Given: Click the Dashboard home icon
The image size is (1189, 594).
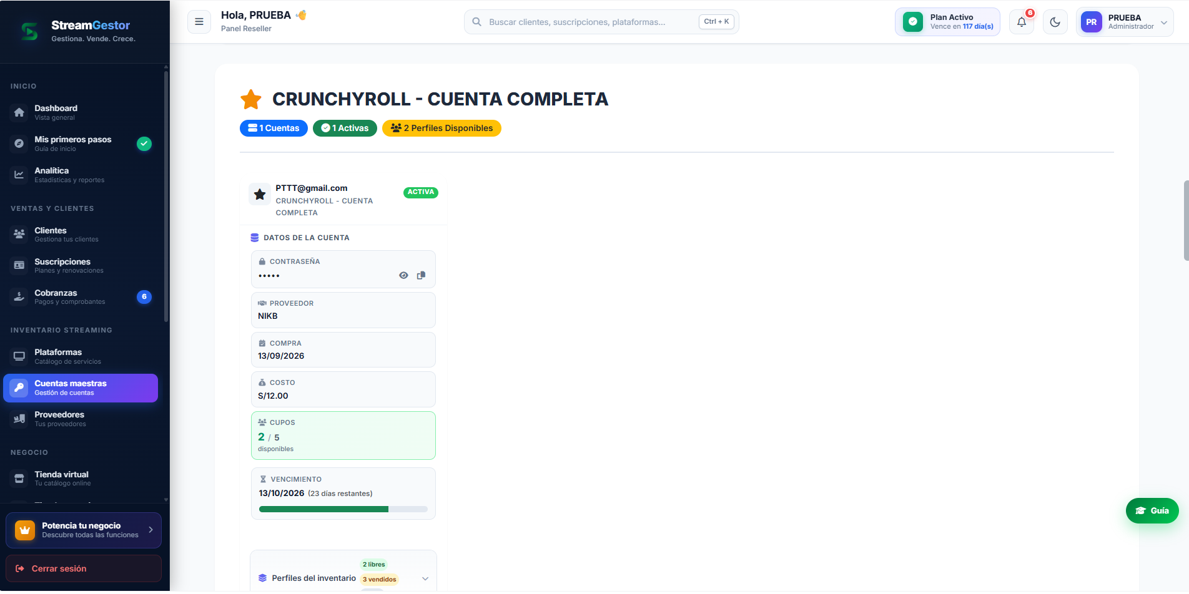Looking at the screenshot, I should (19, 112).
